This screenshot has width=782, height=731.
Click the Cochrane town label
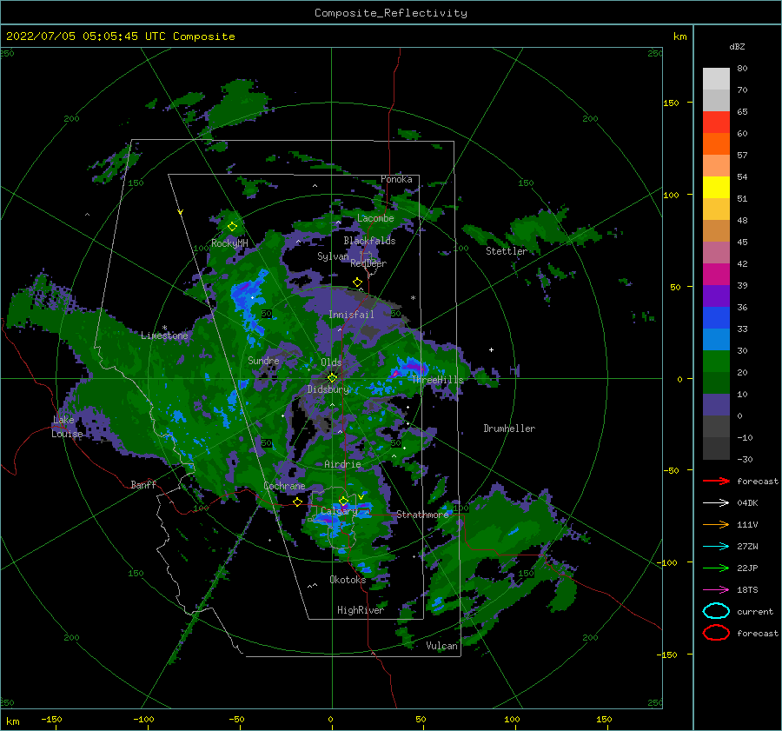click(x=284, y=486)
